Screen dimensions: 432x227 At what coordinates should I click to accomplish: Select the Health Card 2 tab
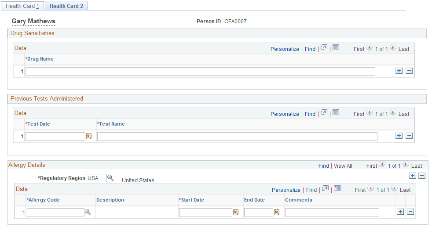[66, 6]
